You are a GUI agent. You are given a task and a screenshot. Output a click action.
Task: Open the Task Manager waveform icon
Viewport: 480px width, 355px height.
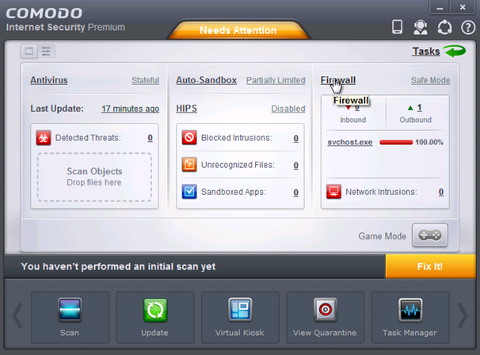point(410,310)
